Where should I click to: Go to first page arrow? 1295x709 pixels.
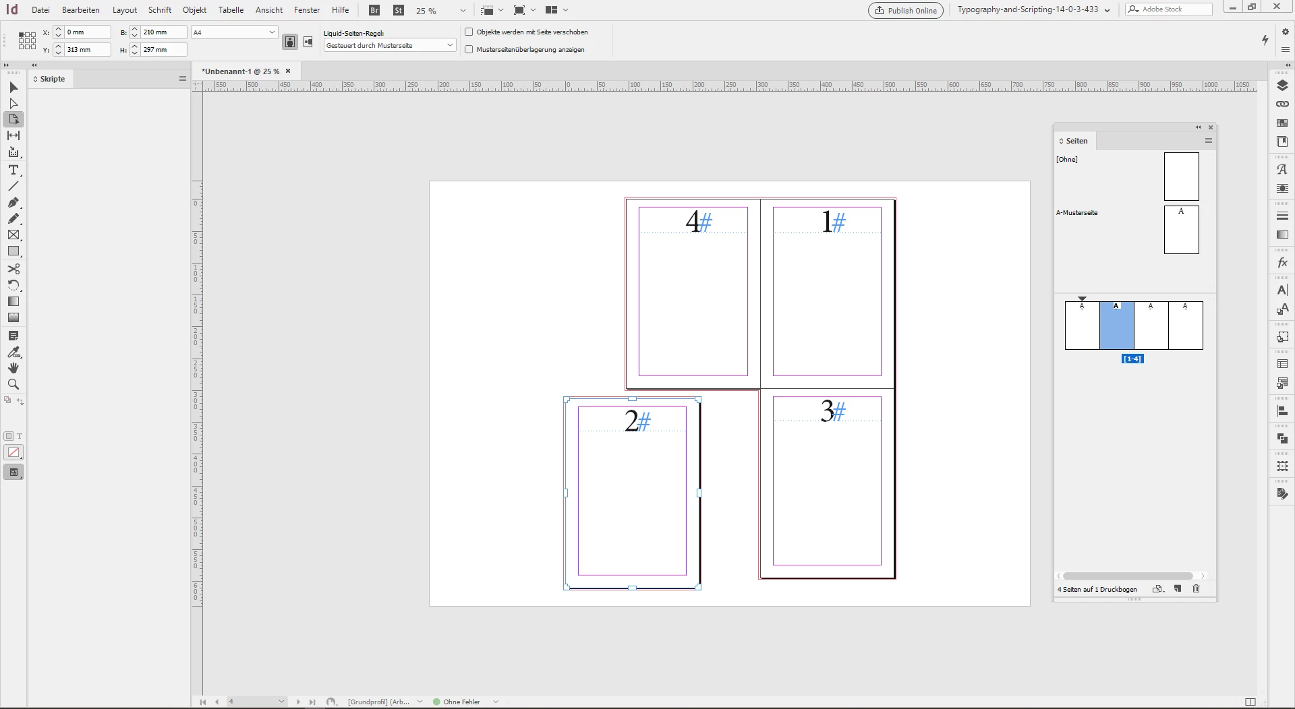click(x=202, y=702)
